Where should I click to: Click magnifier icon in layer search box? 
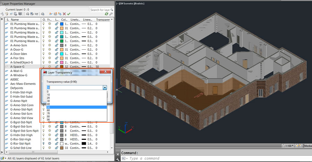[x=112, y=10]
